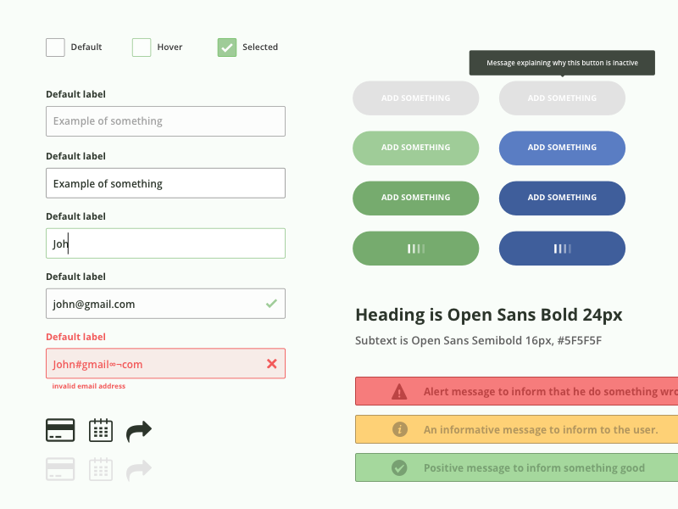Image resolution: width=678 pixels, height=509 pixels.
Task: Click the dark blue ADD SOMETHING button
Action: point(562,198)
